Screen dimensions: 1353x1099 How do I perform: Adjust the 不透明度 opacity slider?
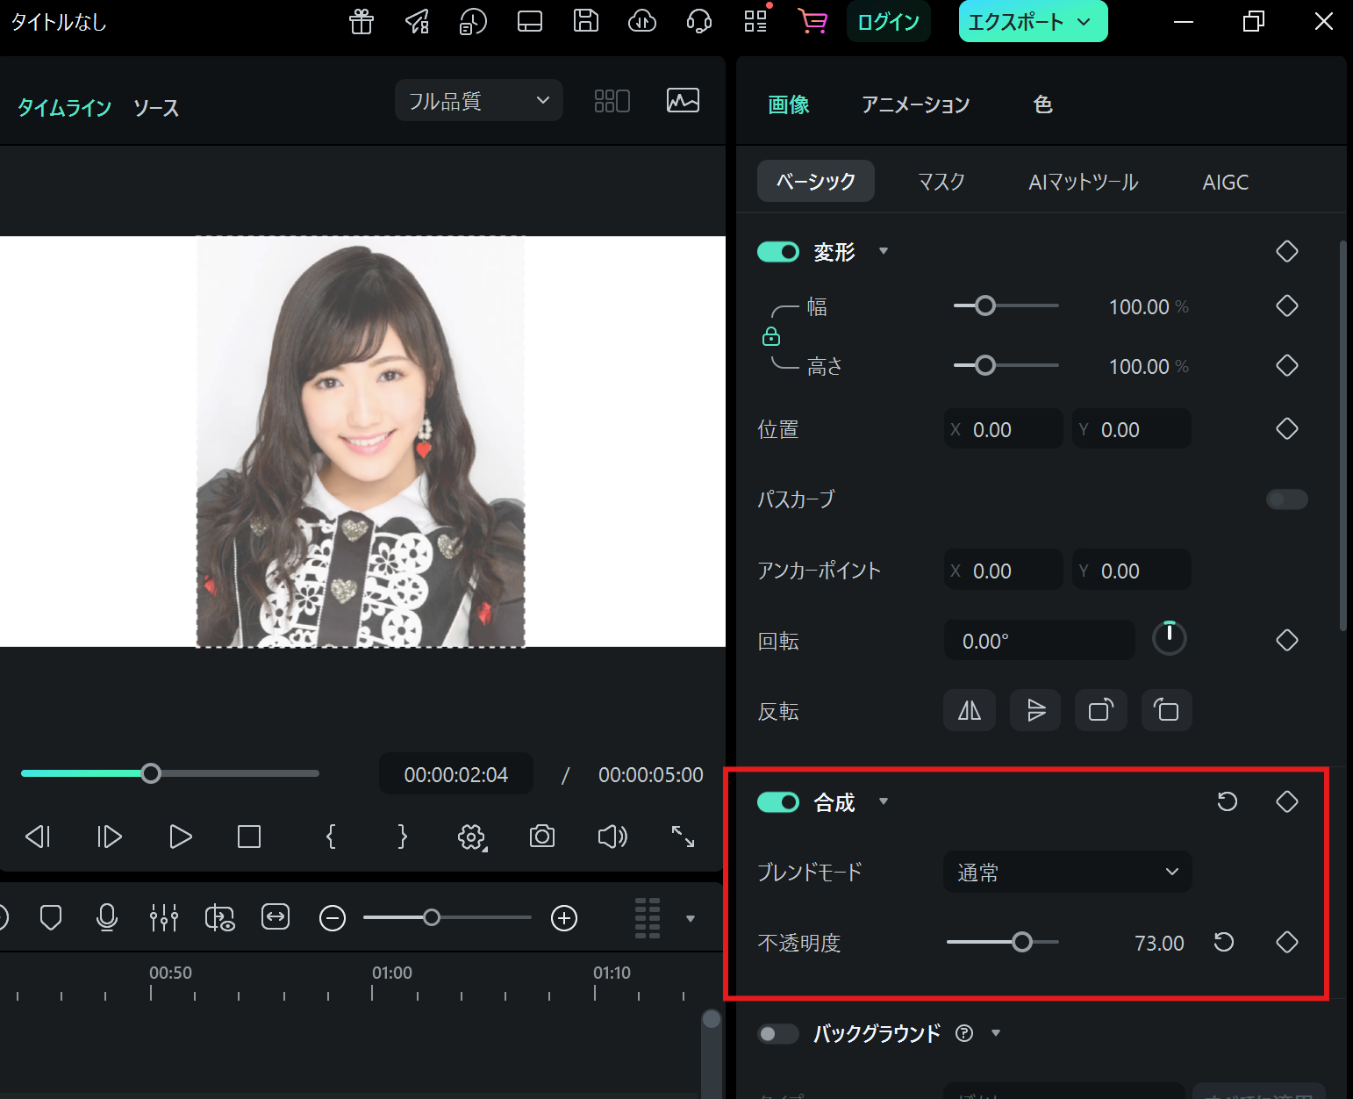1002,942
